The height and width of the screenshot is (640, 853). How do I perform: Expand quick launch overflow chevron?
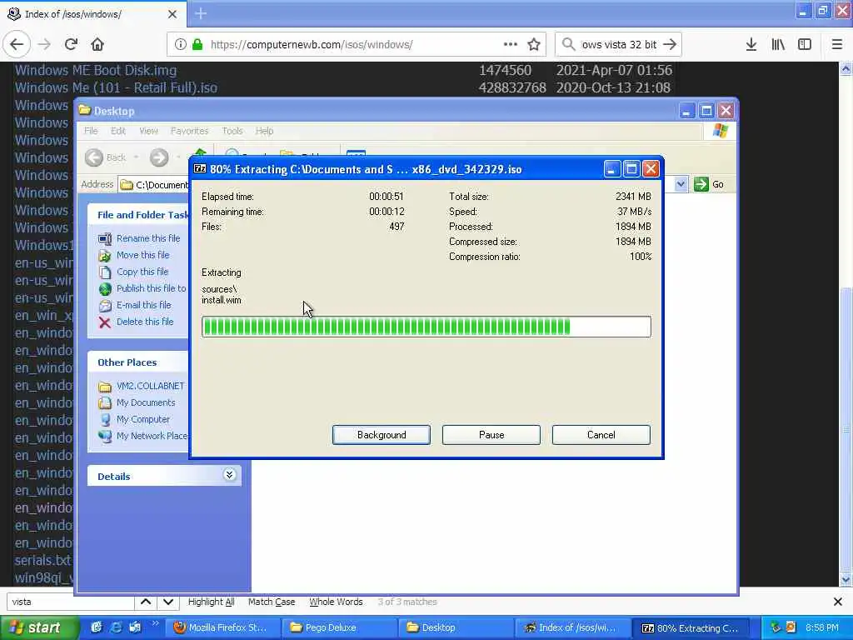(x=156, y=623)
